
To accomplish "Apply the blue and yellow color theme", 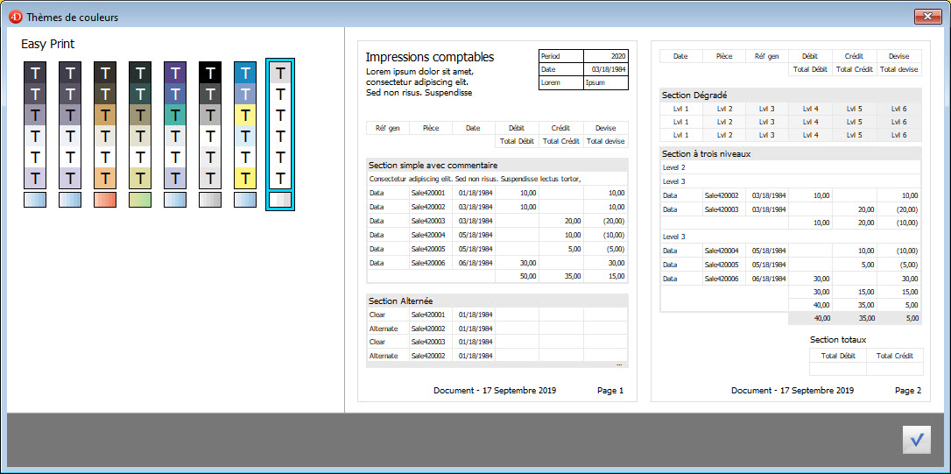I will (x=245, y=124).
